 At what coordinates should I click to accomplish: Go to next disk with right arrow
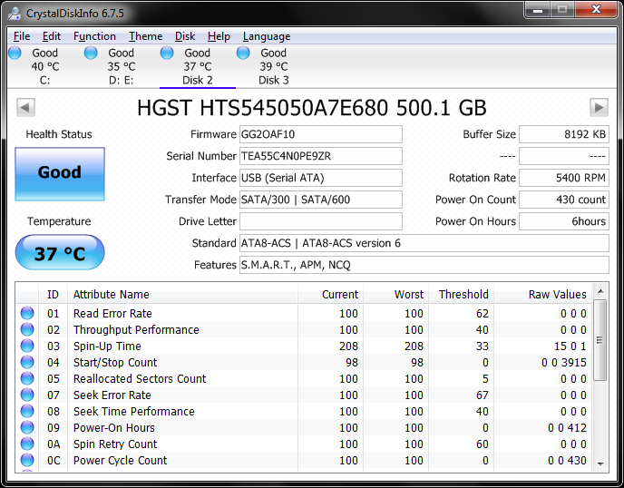click(x=599, y=107)
